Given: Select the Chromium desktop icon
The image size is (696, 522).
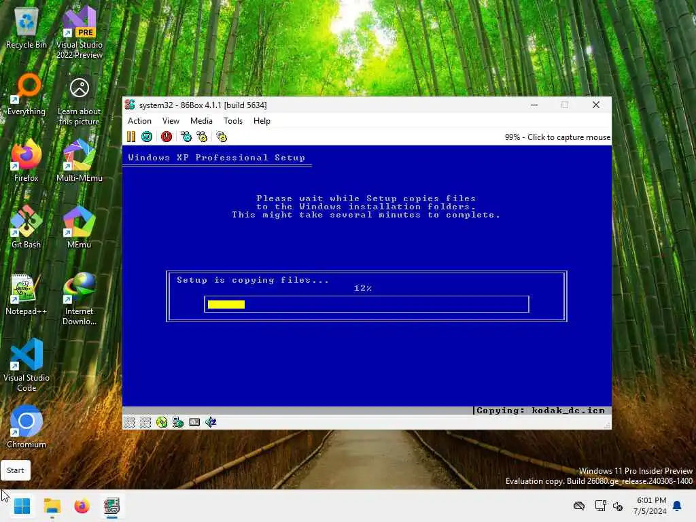Looking at the screenshot, I should tap(27, 427).
